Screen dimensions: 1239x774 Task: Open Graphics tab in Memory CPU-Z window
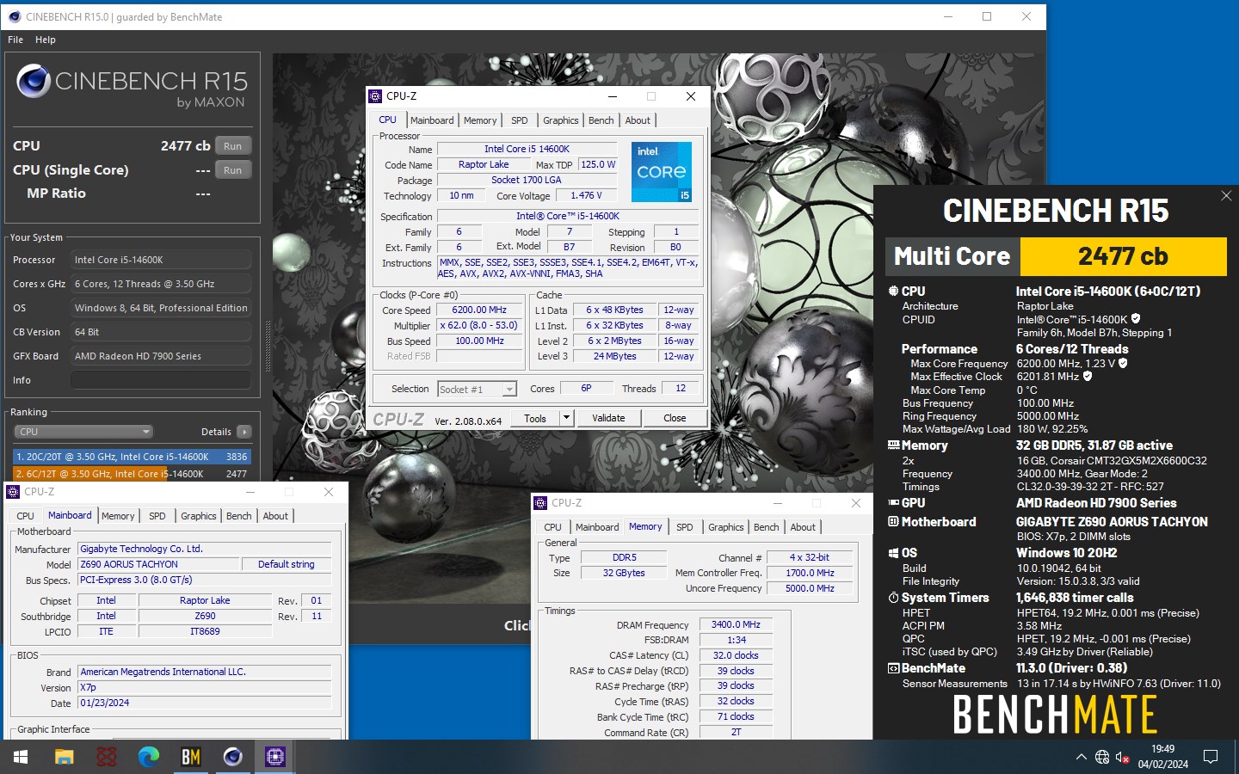tap(726, 527)
